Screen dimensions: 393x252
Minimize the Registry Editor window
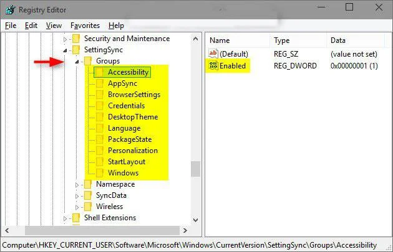[x=321, y=7]
